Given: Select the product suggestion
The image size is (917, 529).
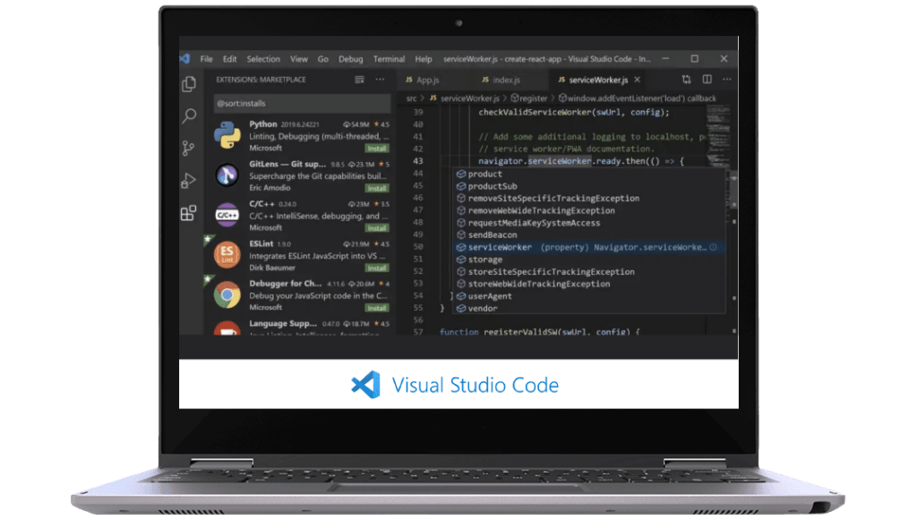Looking at the screenshot, I should click(589, 175).
